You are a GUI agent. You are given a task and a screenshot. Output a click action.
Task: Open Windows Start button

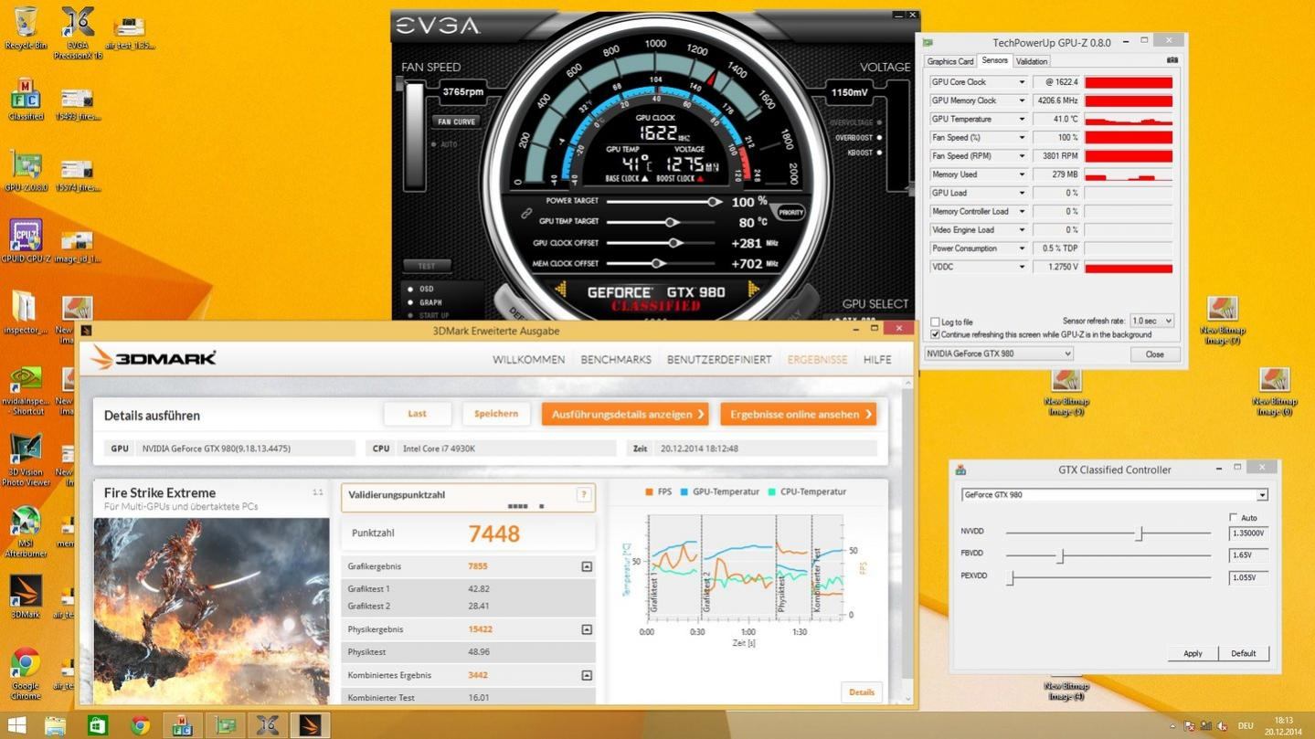(x=16, y=725)
